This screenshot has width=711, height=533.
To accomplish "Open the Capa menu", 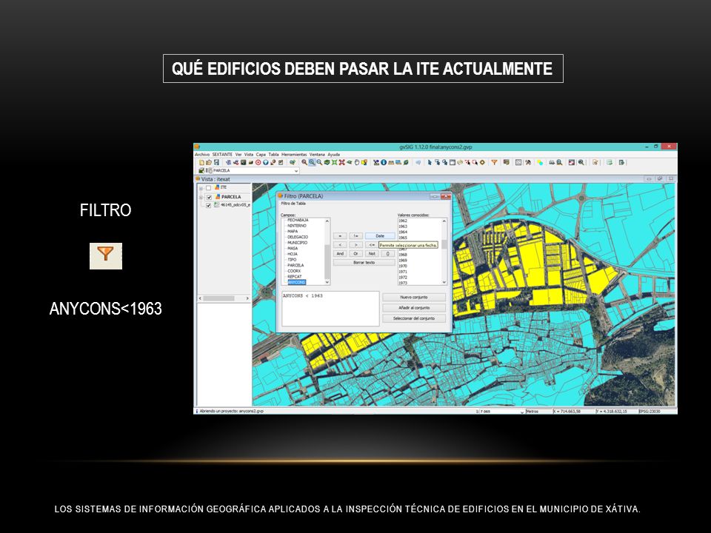I will tap(261, 155).
